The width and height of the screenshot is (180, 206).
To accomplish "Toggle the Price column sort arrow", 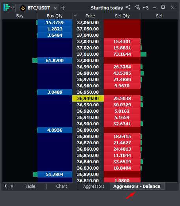I will pos(75,16).
